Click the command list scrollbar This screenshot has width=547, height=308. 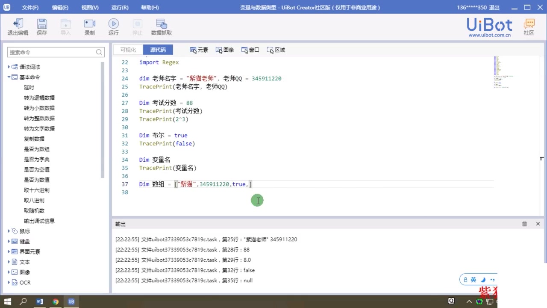click(103, 120)
